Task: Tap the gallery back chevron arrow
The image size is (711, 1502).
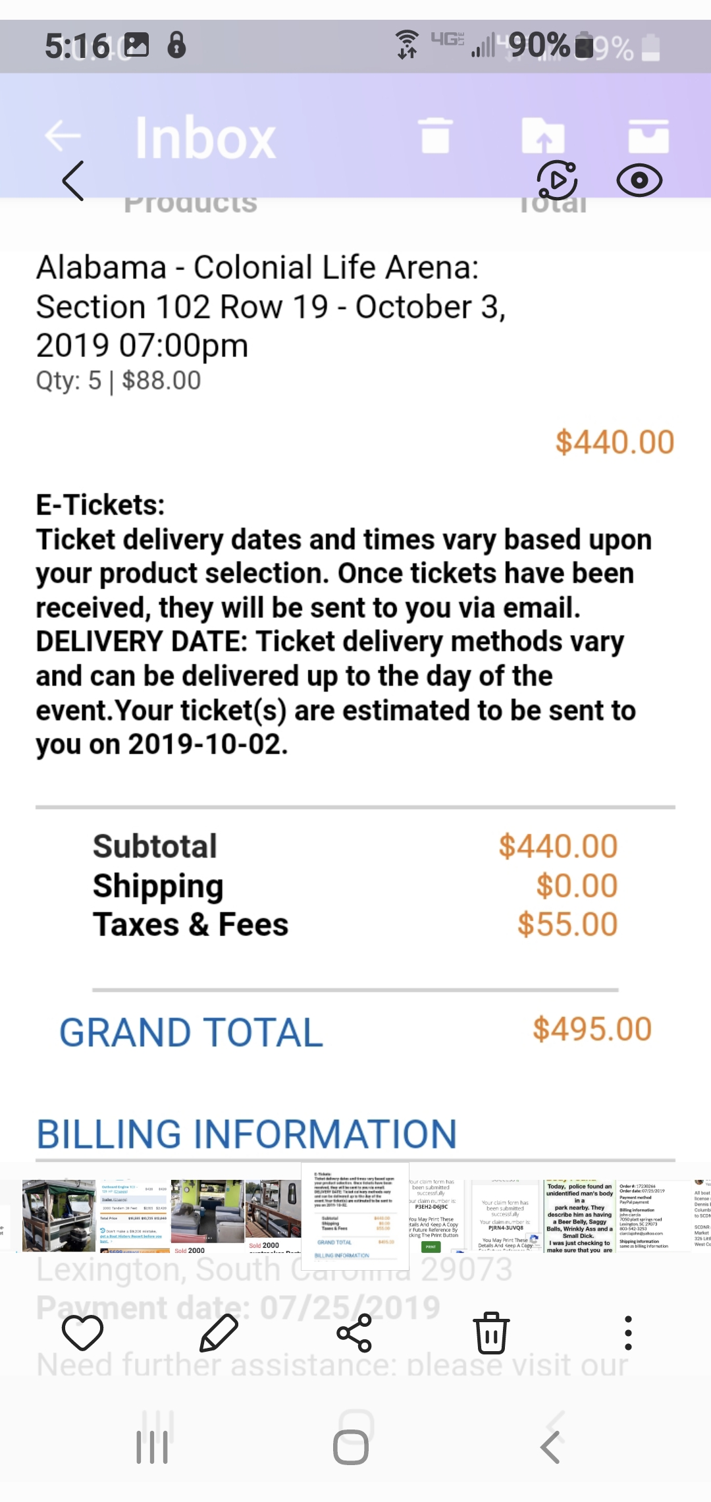Action: click(73, 181)
